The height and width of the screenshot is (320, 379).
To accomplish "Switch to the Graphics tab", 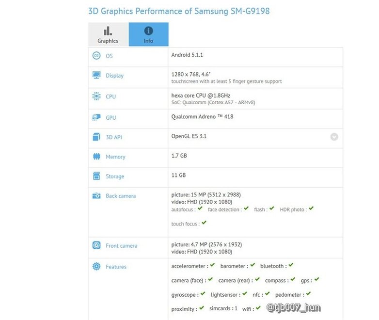I will pos(108,34).
